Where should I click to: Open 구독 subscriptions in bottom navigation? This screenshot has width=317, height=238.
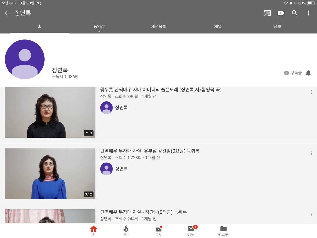[158, 231]
